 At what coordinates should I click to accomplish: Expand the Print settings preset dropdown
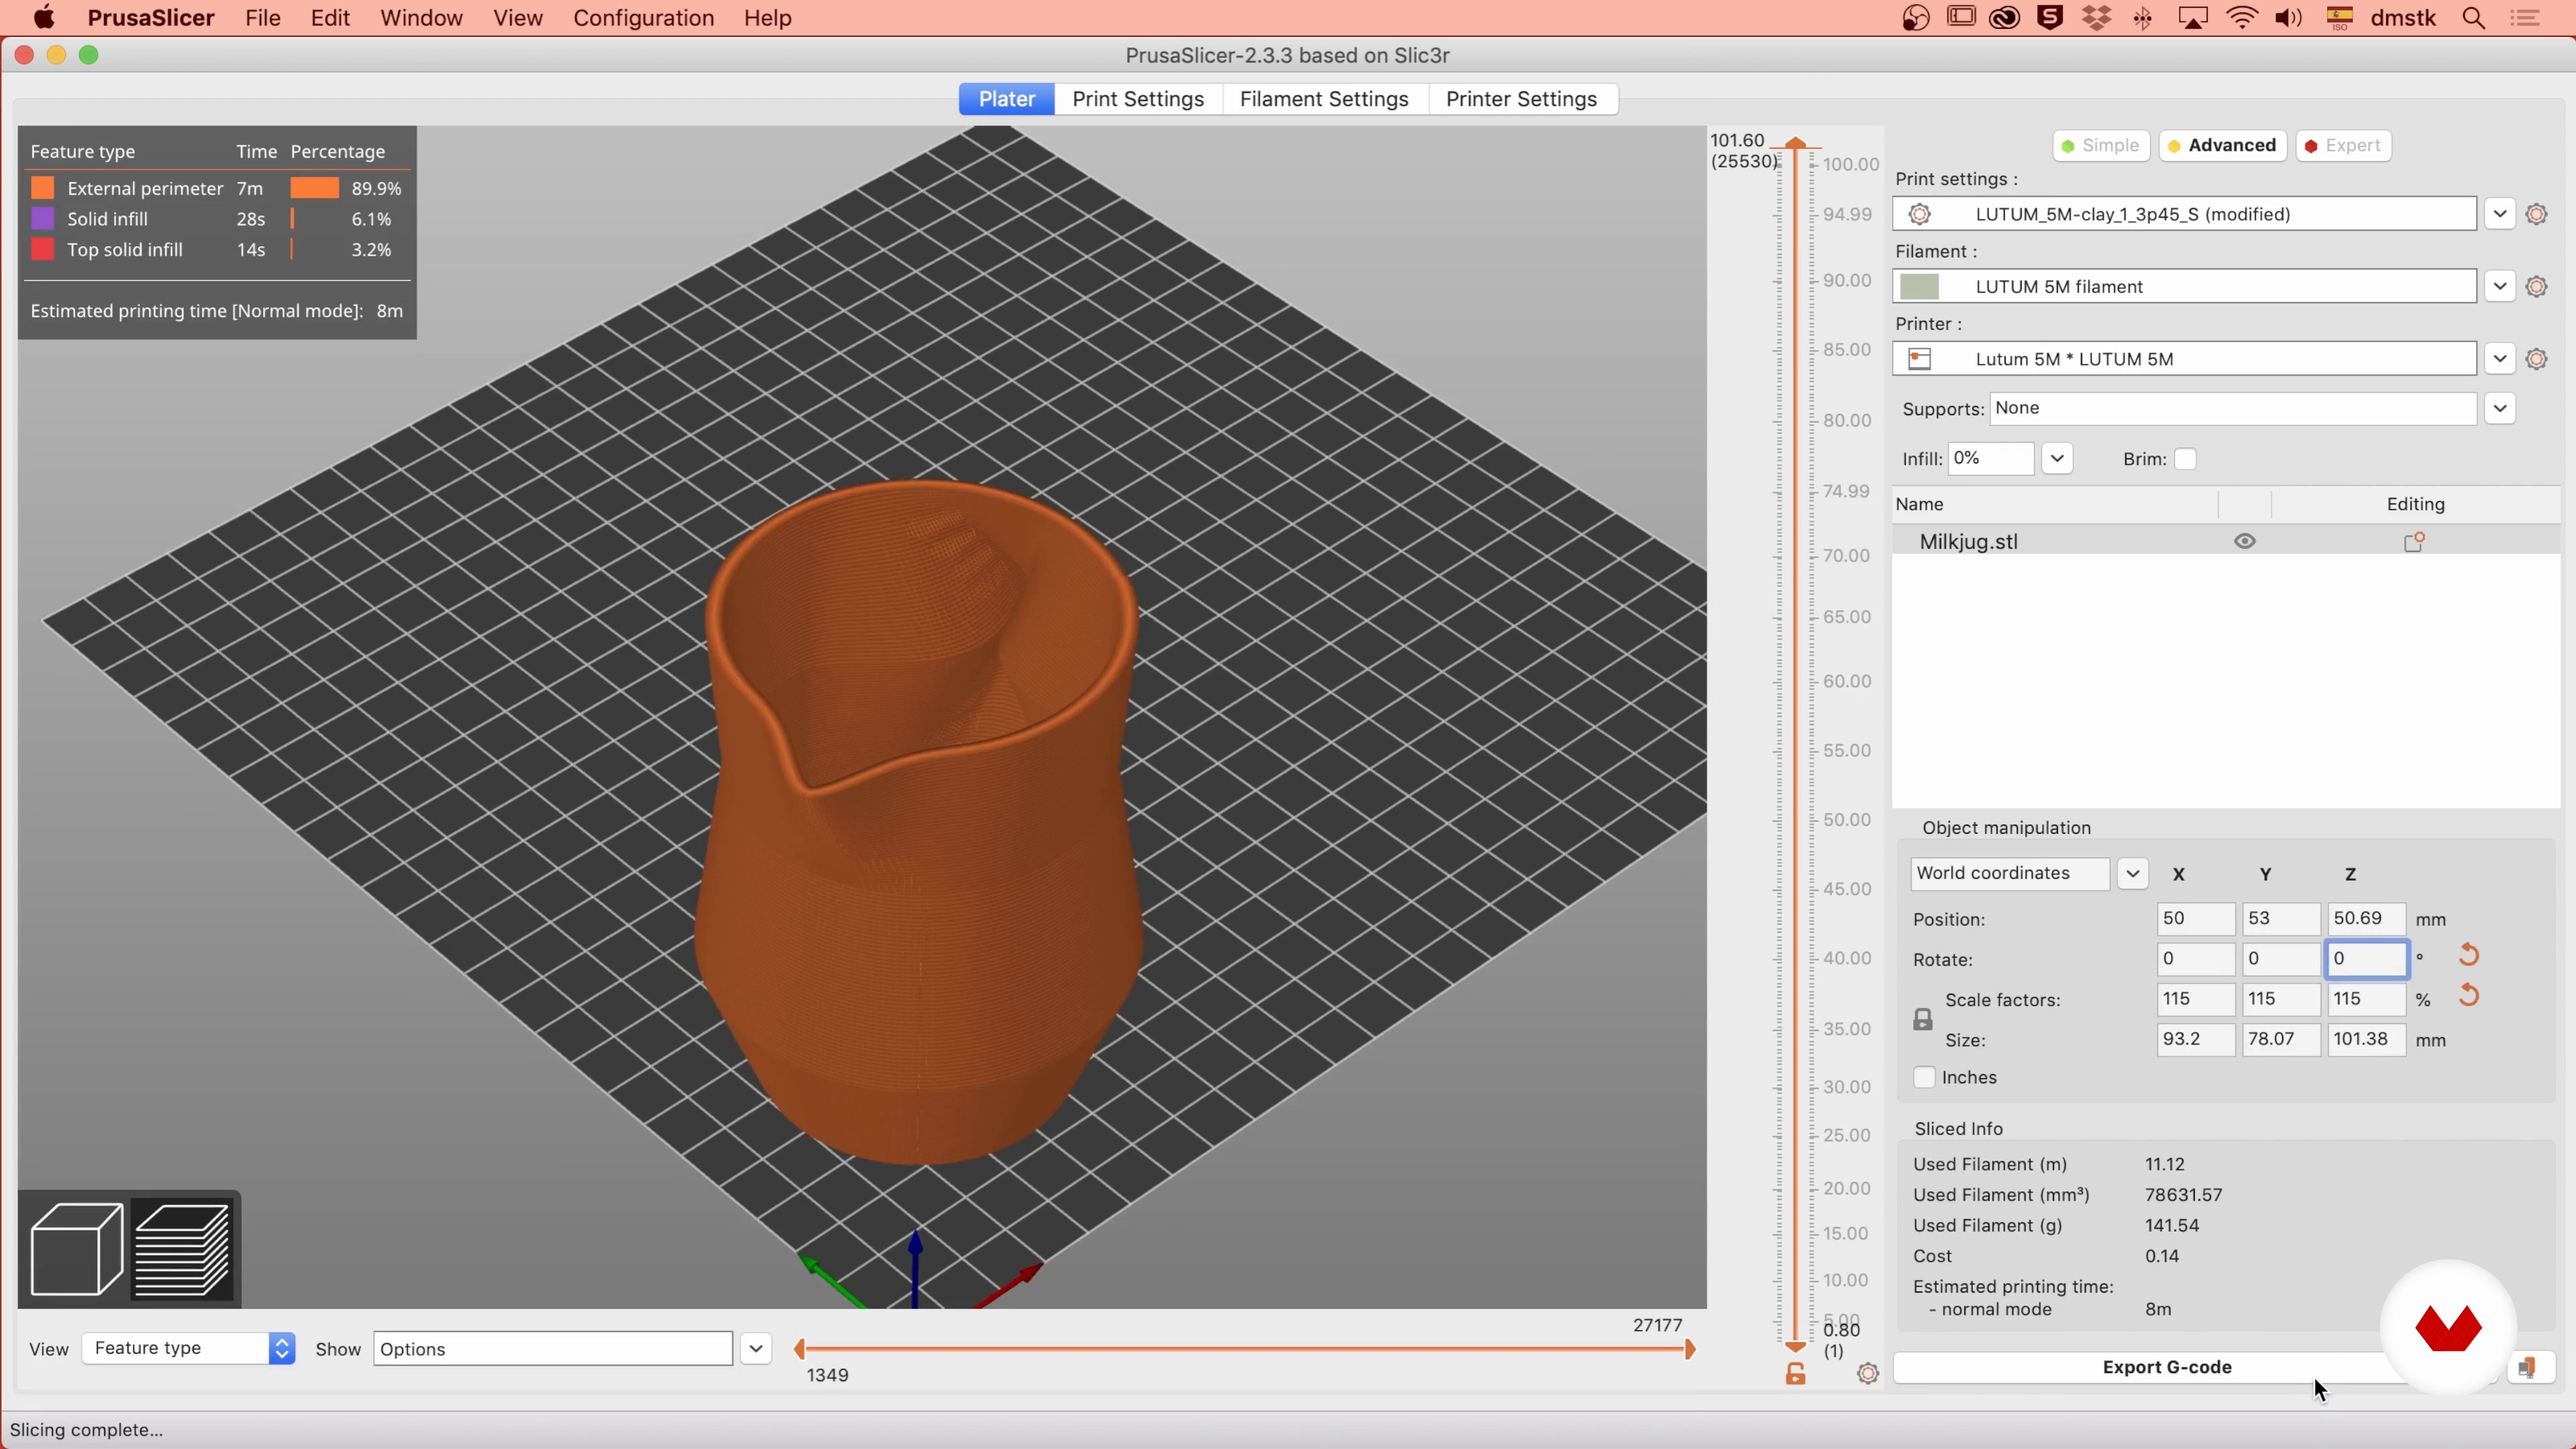pyautogui.click(x=2499, y=214)
